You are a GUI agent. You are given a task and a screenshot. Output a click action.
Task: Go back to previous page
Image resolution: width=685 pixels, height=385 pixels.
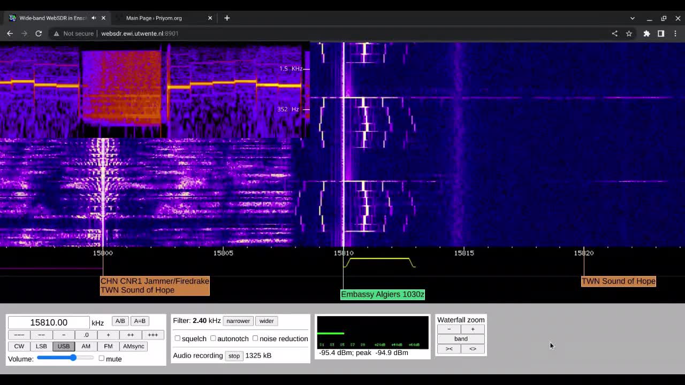coord(10,33)
